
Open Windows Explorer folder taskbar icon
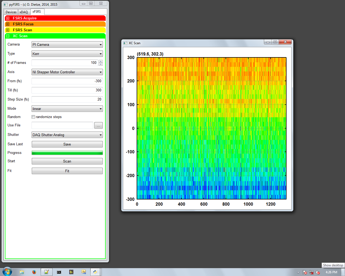click(x=22, y=272)
